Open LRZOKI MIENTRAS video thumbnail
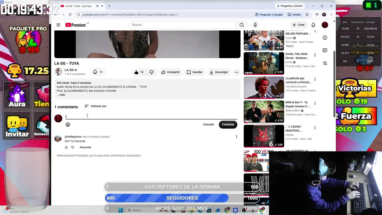Viewport: 382px width, 215px height. pos(264,136)
